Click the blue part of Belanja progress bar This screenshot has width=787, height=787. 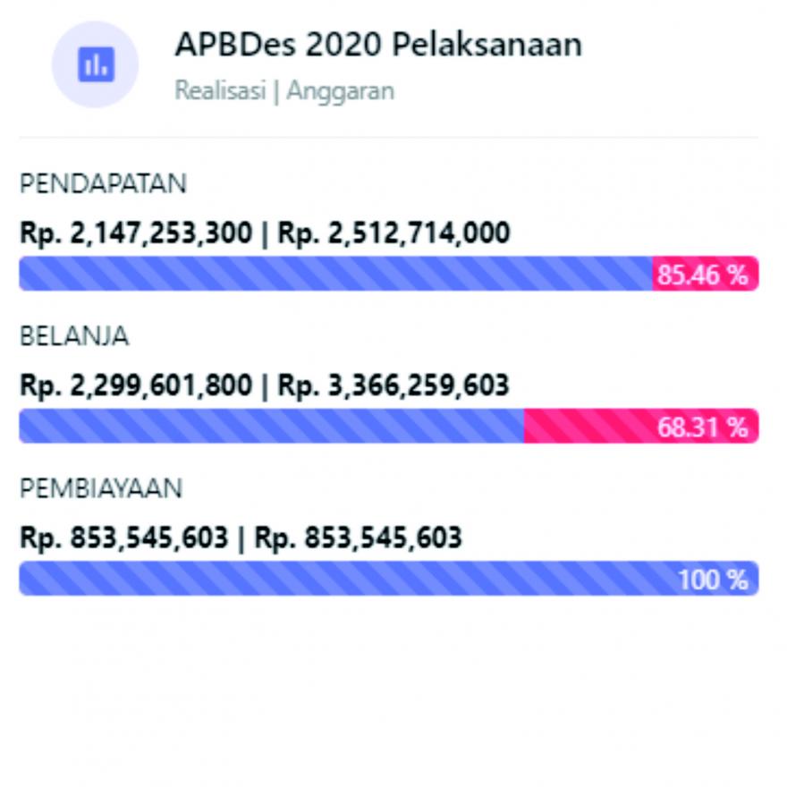point(272,426)
